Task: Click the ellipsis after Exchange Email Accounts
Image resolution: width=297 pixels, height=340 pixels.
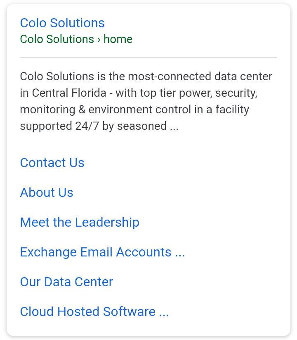Action: tap(180, 253)
